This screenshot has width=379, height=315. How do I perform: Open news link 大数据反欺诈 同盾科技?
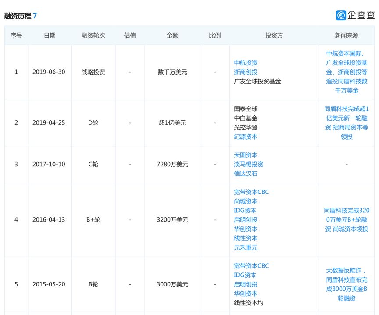[347, 284]
